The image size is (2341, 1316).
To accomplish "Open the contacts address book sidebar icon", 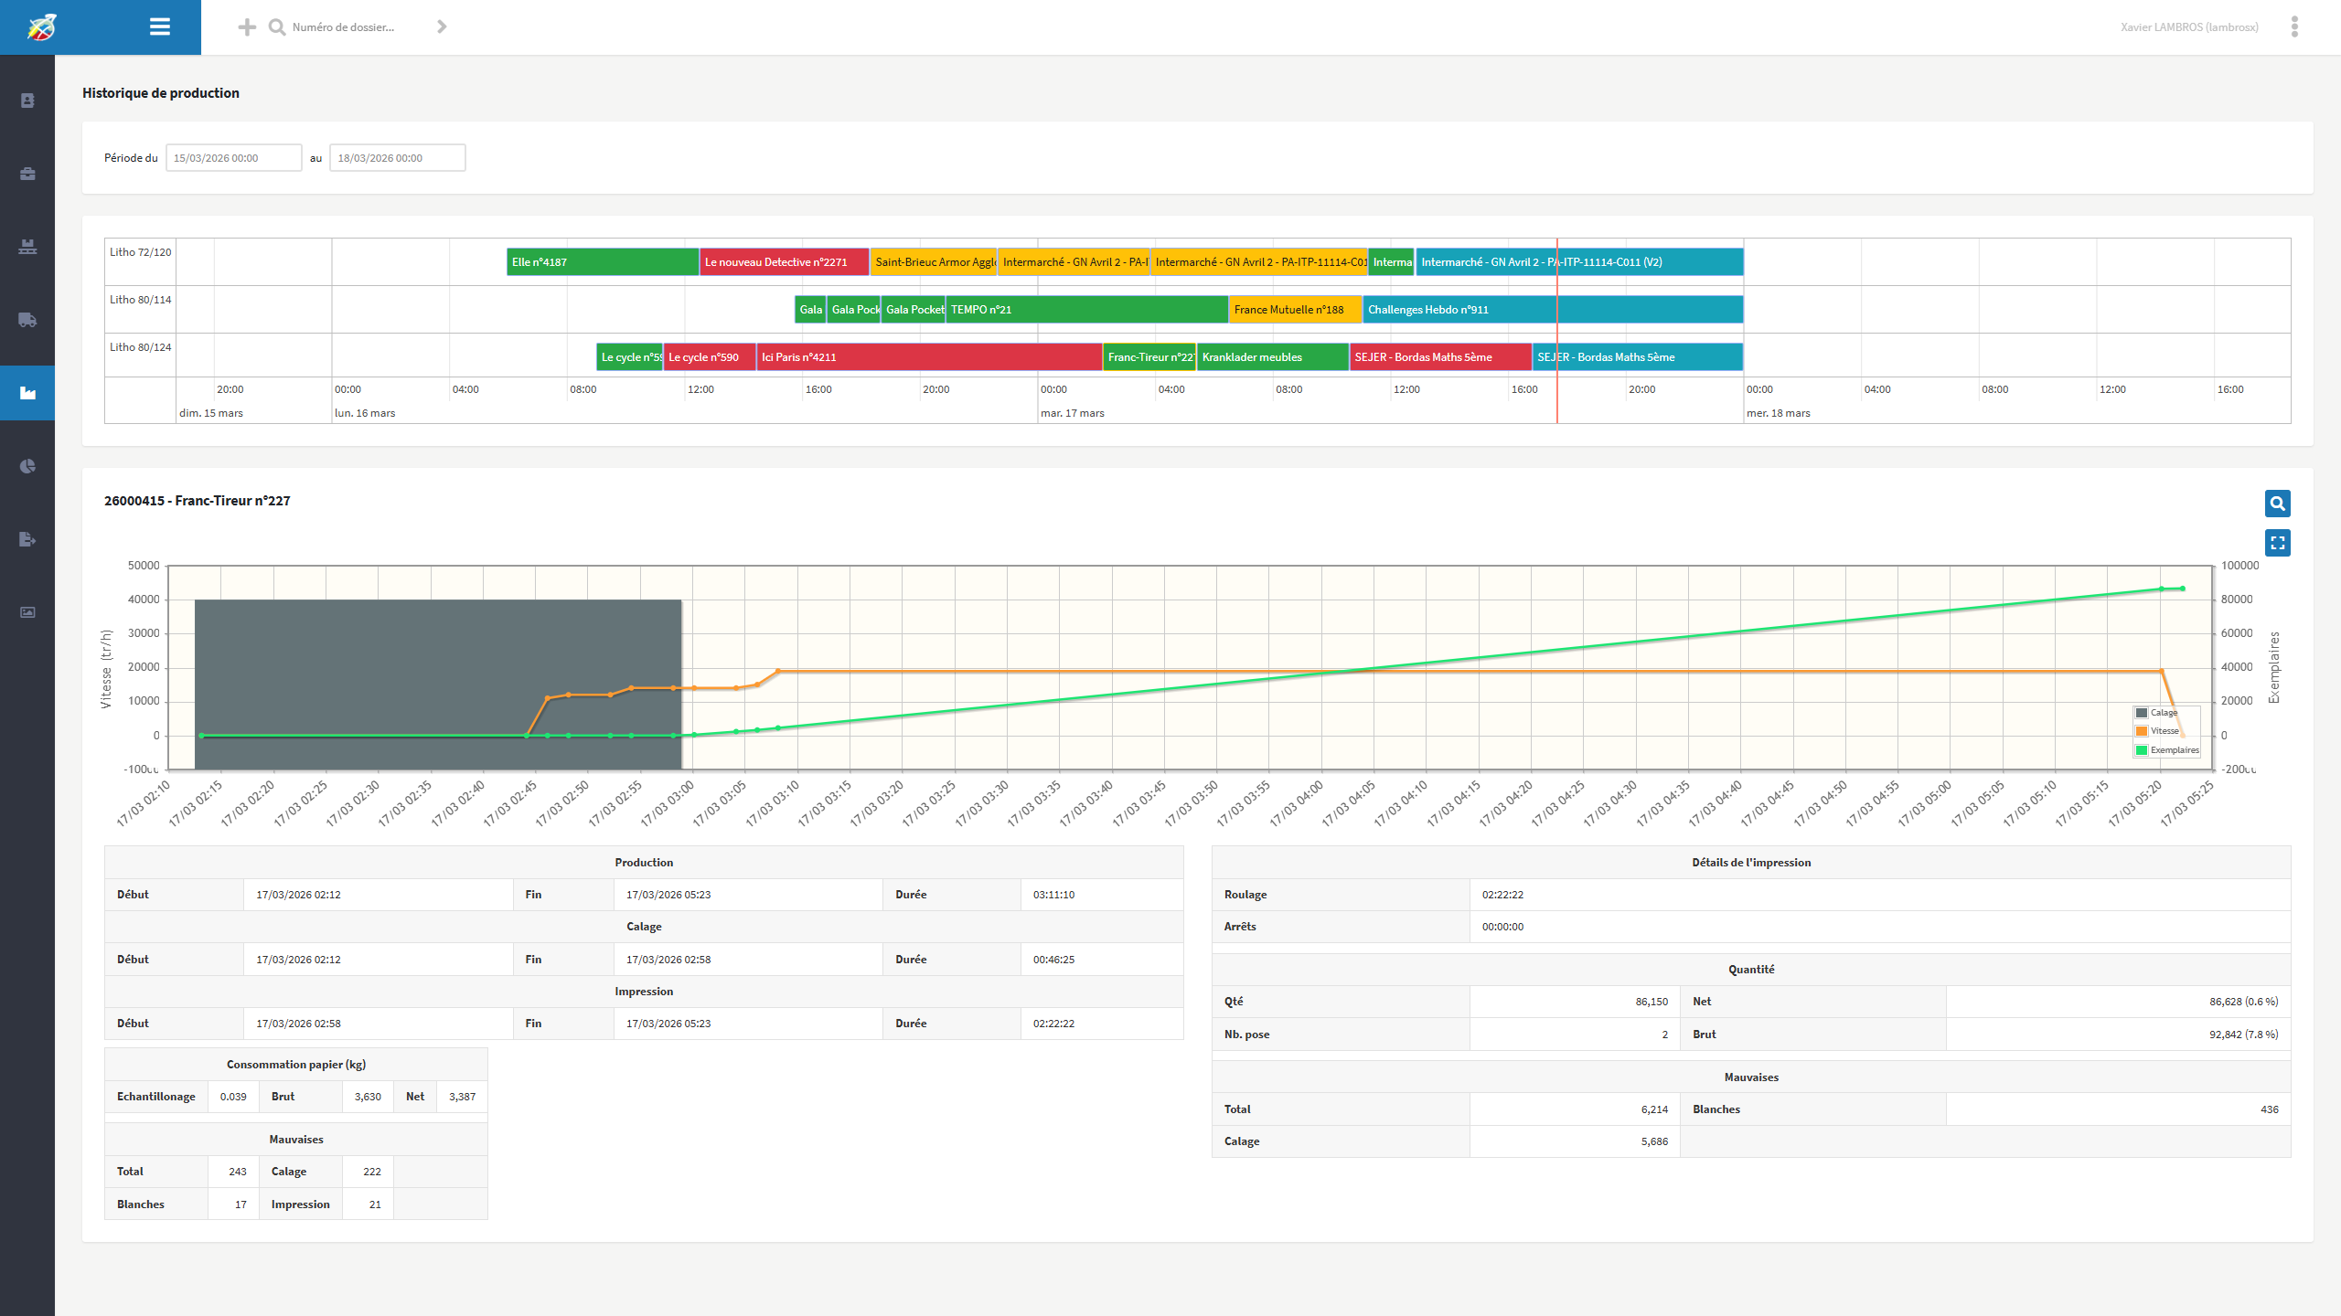I will pyautogui.click(x=27, y=101).
